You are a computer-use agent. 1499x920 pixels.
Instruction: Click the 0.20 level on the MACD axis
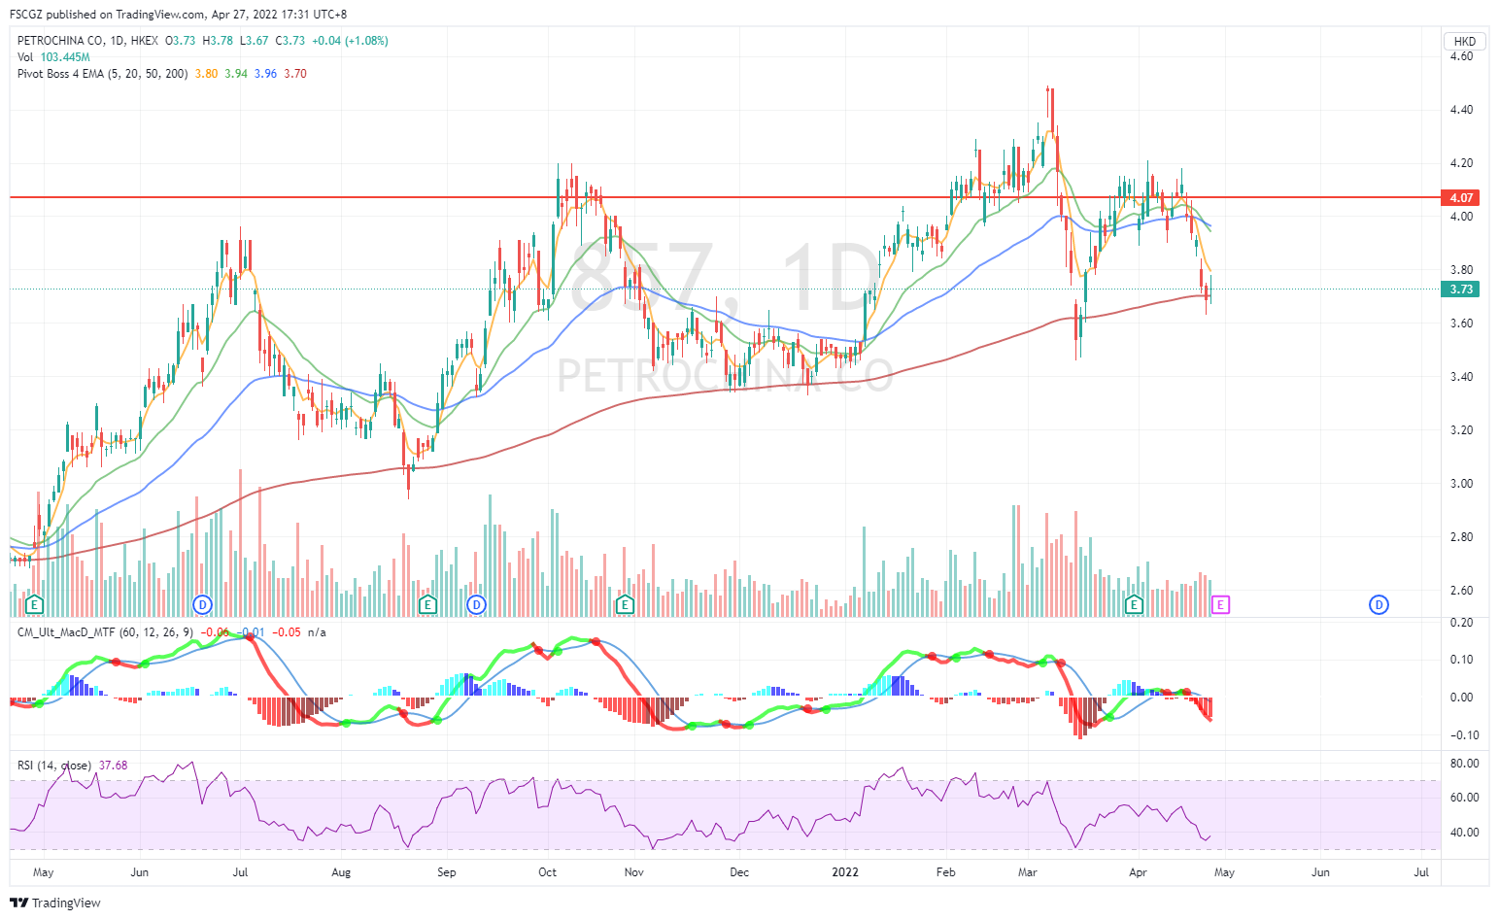[1461, 623]
